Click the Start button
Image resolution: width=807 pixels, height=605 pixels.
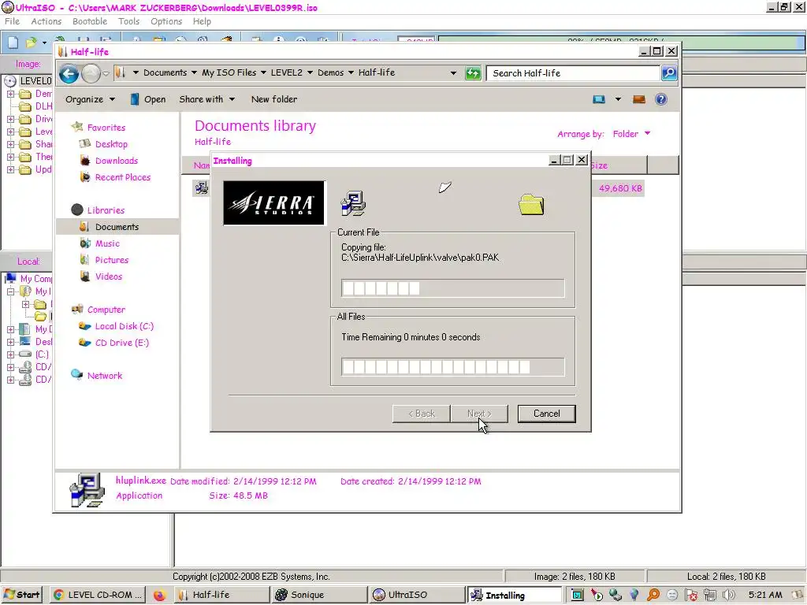21,595
